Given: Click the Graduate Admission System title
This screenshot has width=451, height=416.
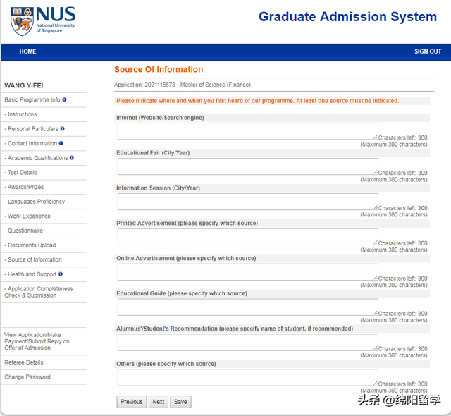Looking at the screenshot, I should (347, 17).
